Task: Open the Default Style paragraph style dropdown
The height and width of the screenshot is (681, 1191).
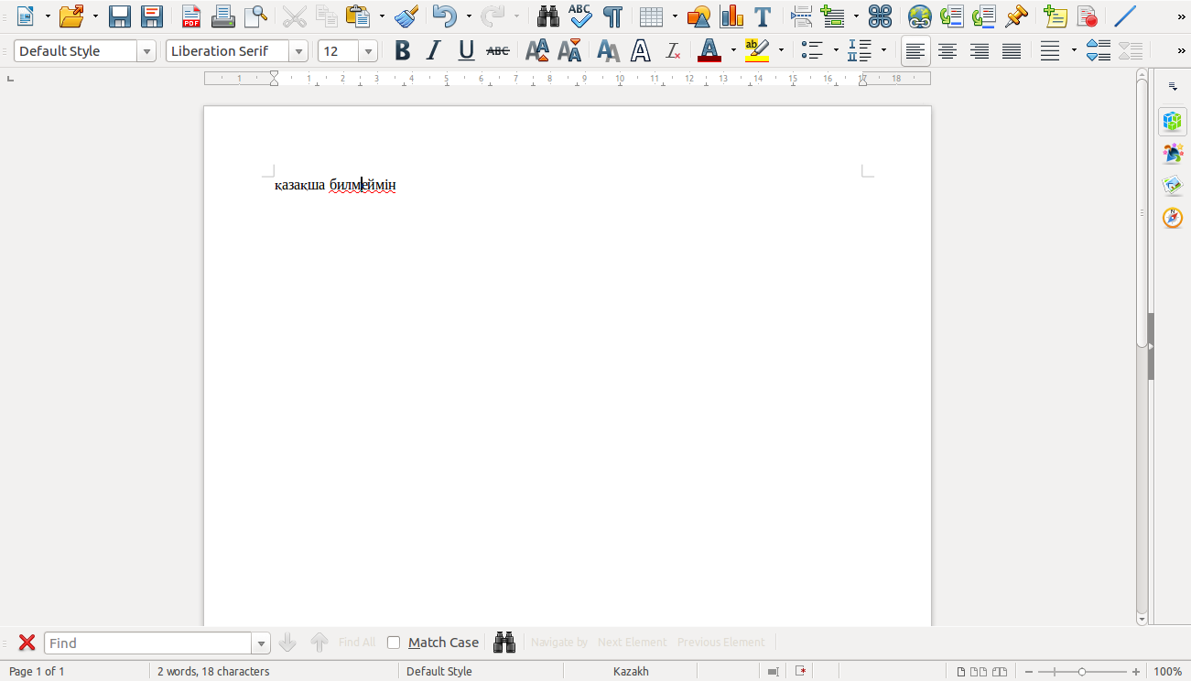Action: (146, 51)
